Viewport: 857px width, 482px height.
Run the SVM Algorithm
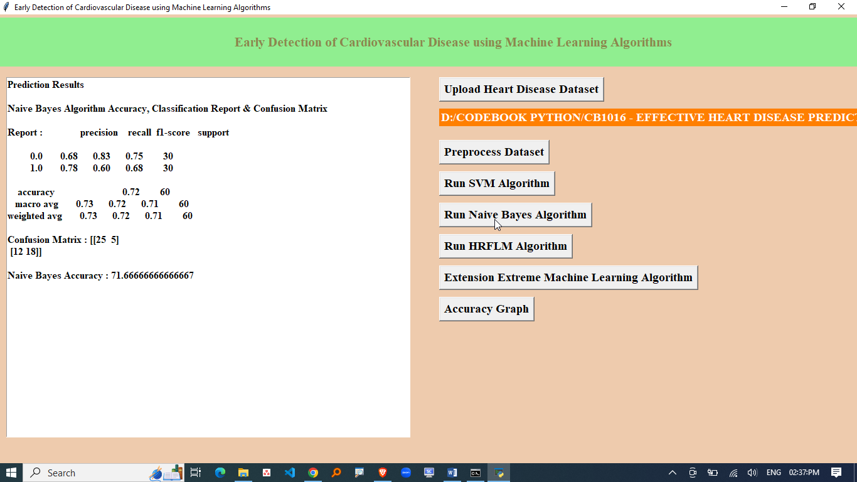point(497,183)
